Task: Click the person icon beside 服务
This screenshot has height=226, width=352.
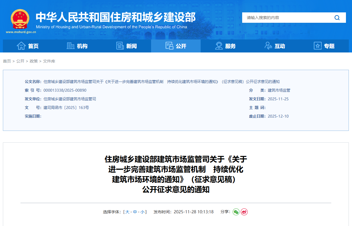Action: (x=219, y=46)
